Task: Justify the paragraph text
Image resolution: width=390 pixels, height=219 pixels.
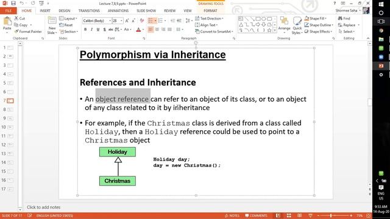Action: click(170, 30)
